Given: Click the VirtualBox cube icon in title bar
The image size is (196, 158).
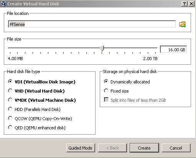Looking at the screenshot, I should [3, 4].
